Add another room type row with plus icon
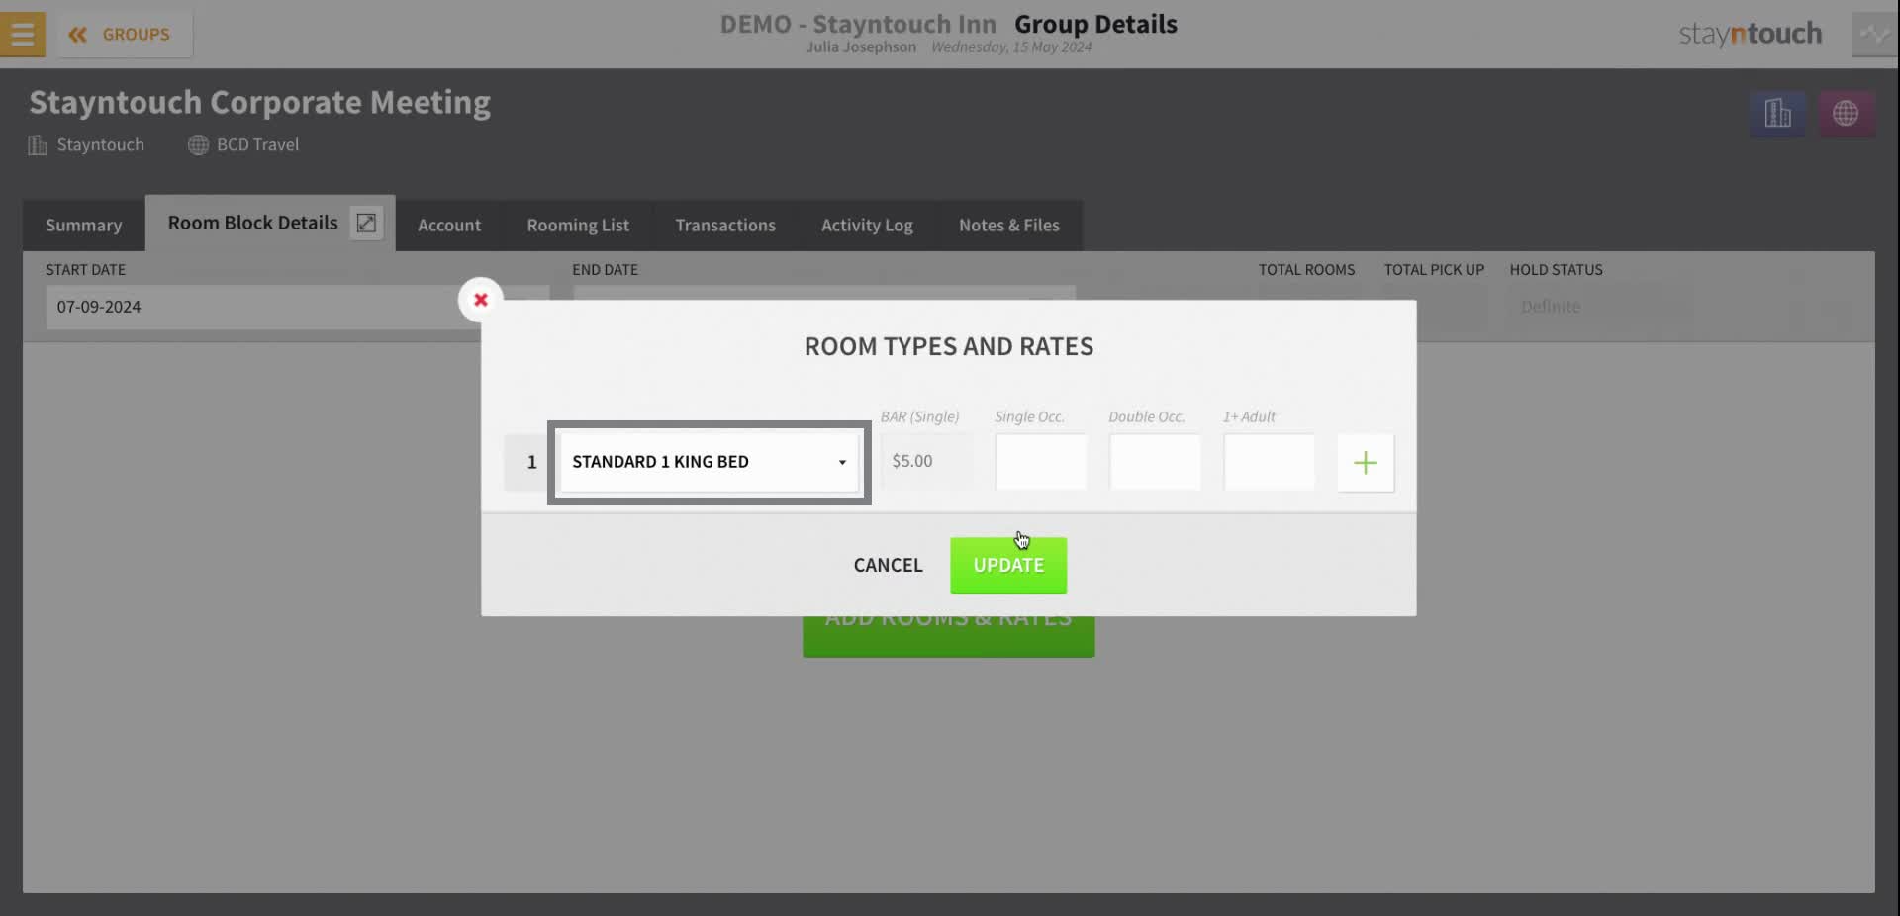 [1366, 462]
